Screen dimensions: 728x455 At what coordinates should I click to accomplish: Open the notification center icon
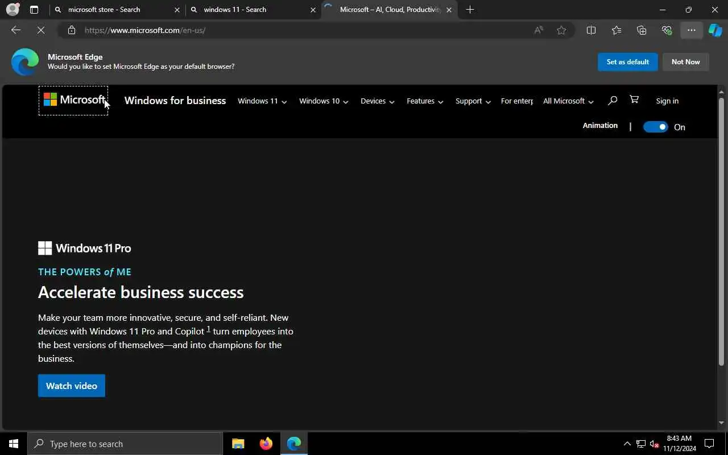pos(709,444)
